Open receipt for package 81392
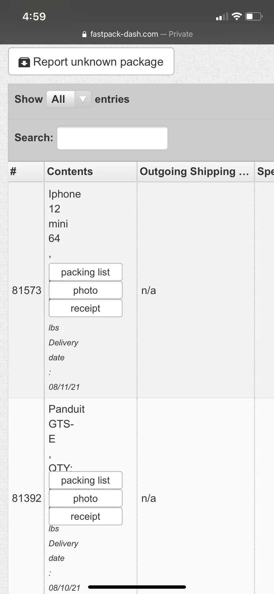The width and height of the screenshot is (274, 594). pos(85,516)
